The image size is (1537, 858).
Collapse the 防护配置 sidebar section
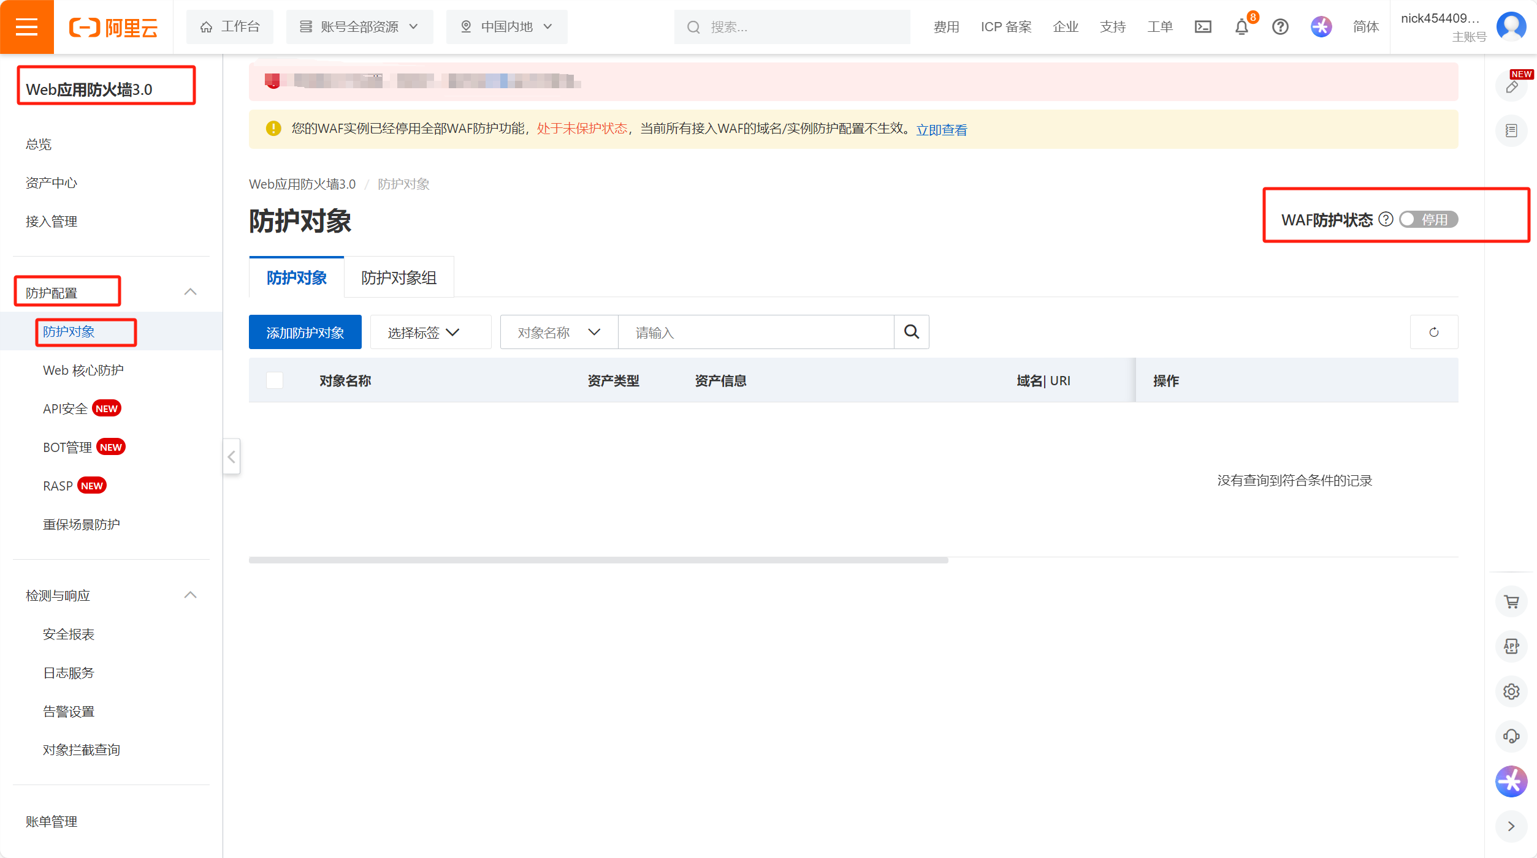(191, 292)
